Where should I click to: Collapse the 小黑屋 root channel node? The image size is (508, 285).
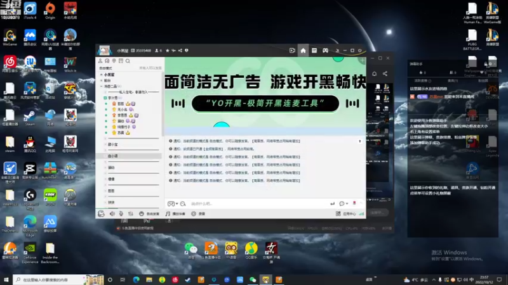pos(102,75)
